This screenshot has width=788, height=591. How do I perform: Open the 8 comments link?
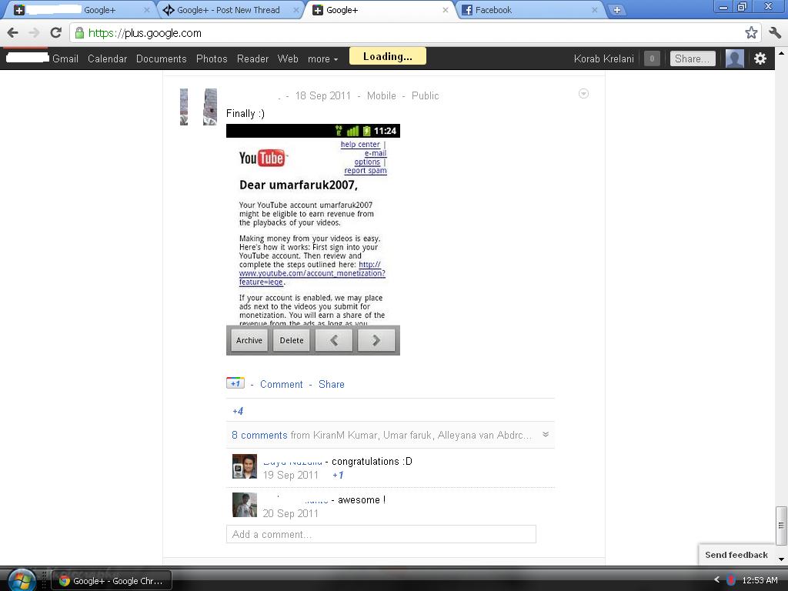259,436
